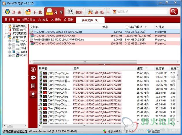182x135 pixels.
Task: Click 打开文件夹 (Open folder) button
Action: point(26,20)
